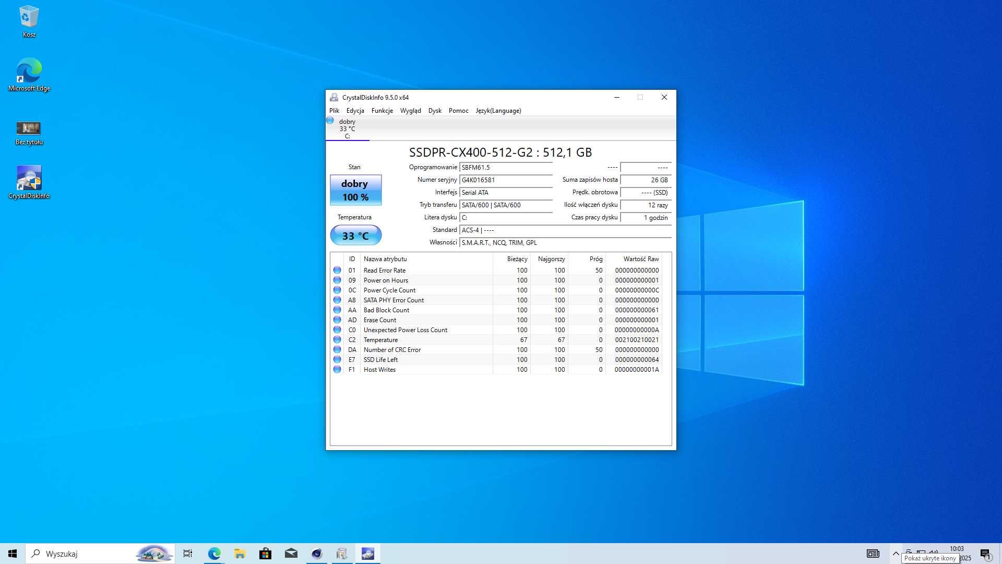Select the CrystalDiskInfo desktop shortcut

[x=29, y=182]
